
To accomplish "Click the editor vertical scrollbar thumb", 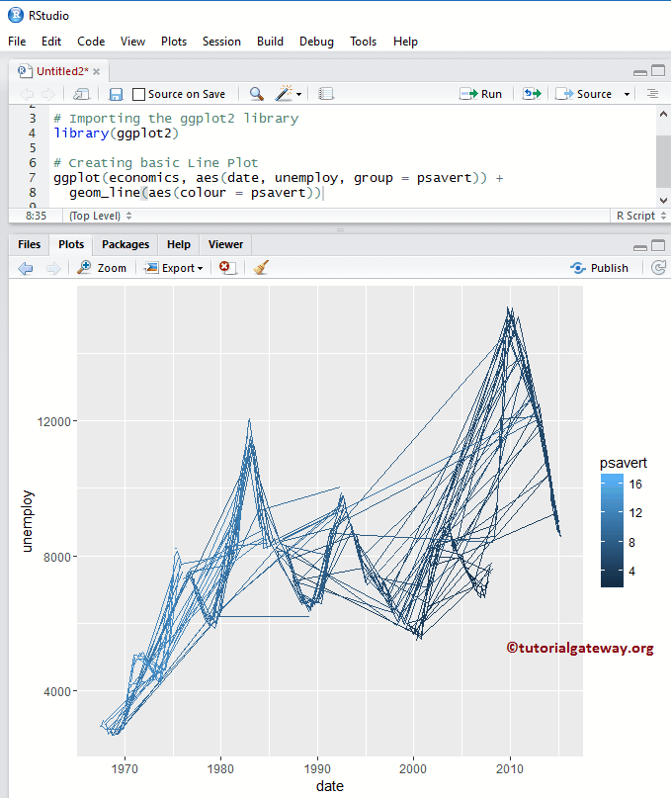I will point(663,161).
